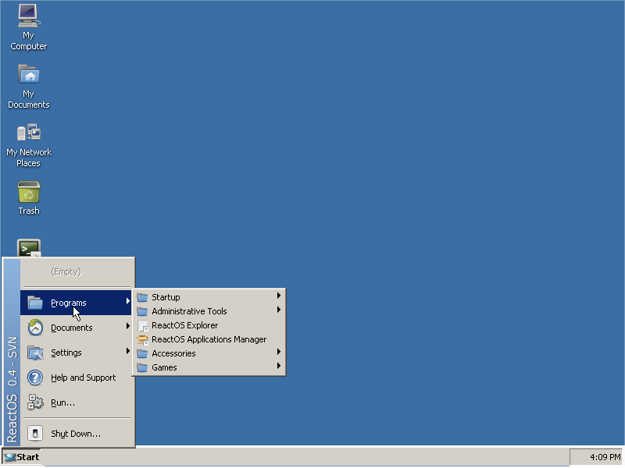The image size is (625, 468).
Task: Click the Games folder icon
Action: coord(142,367)
